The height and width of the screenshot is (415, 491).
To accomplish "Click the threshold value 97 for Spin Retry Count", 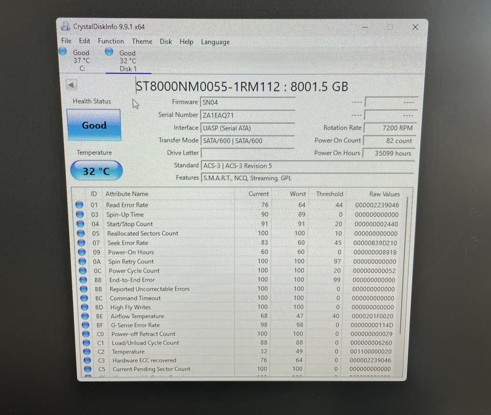I will tap(337, 261).
